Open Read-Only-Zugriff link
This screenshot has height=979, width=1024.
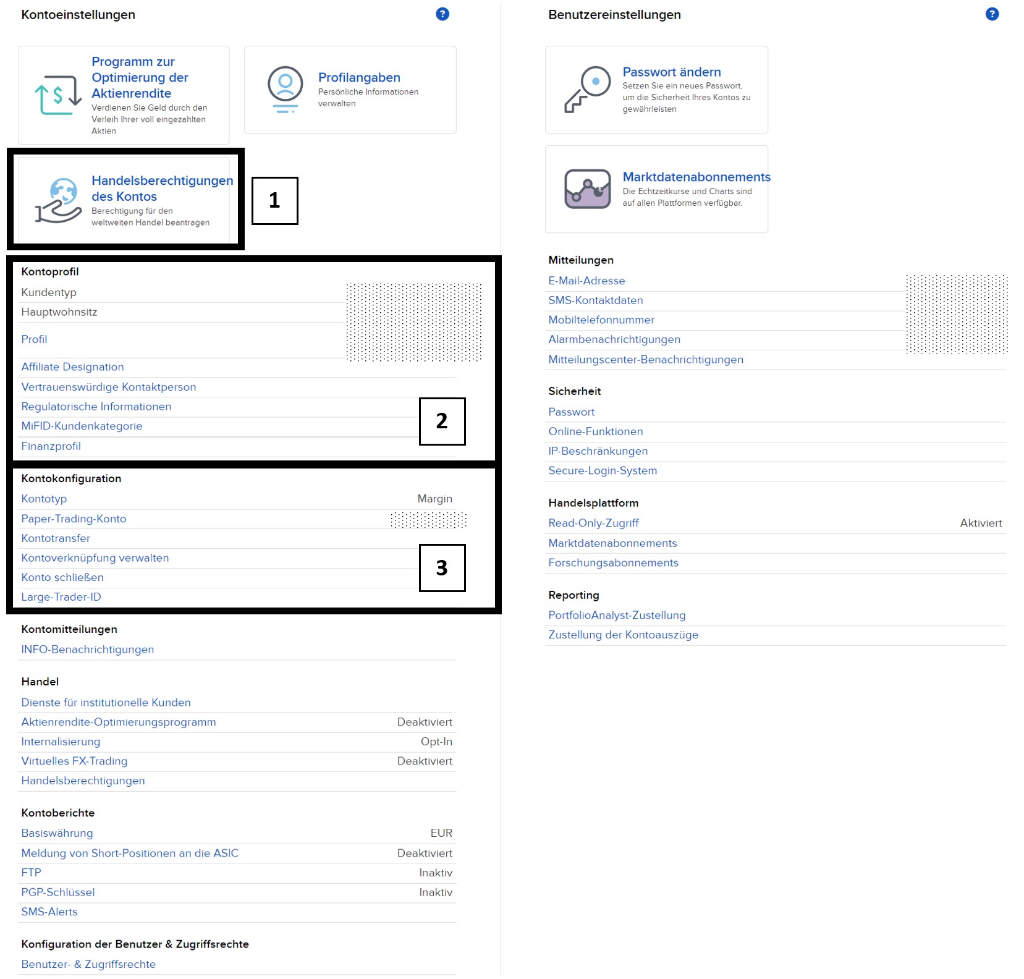pyautogui.click(x=593, y=523)
